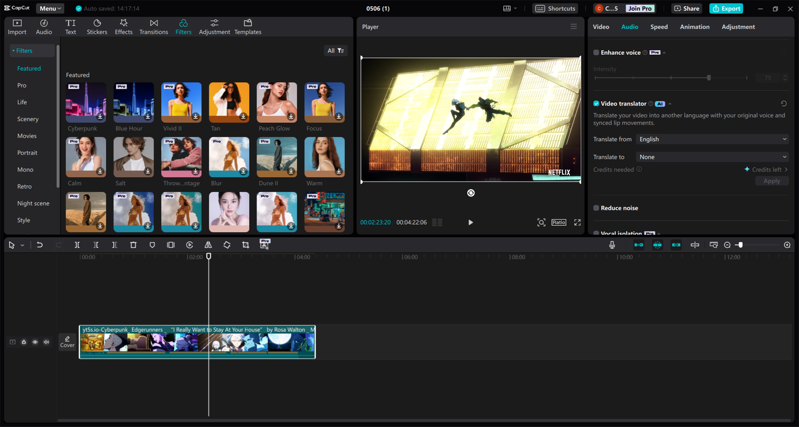Open the Stickers panel
The height and width of the screenshot is (427, 799).
pyautogui.click(x=97, y=27)
